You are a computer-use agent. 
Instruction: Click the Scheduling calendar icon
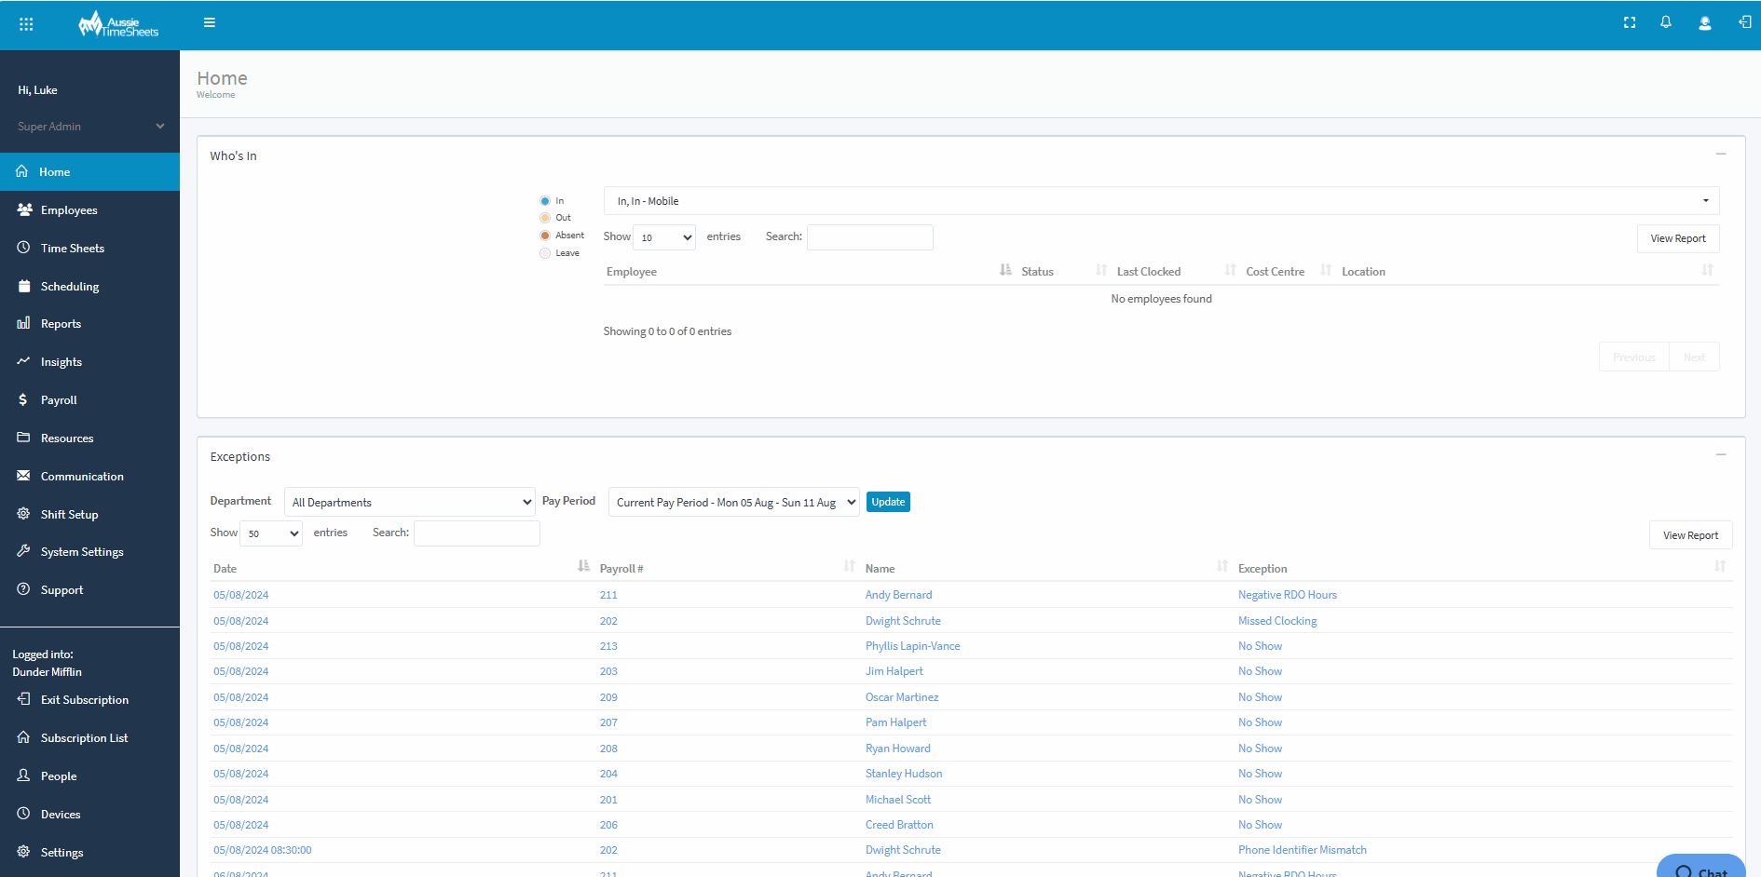[23, 286]
